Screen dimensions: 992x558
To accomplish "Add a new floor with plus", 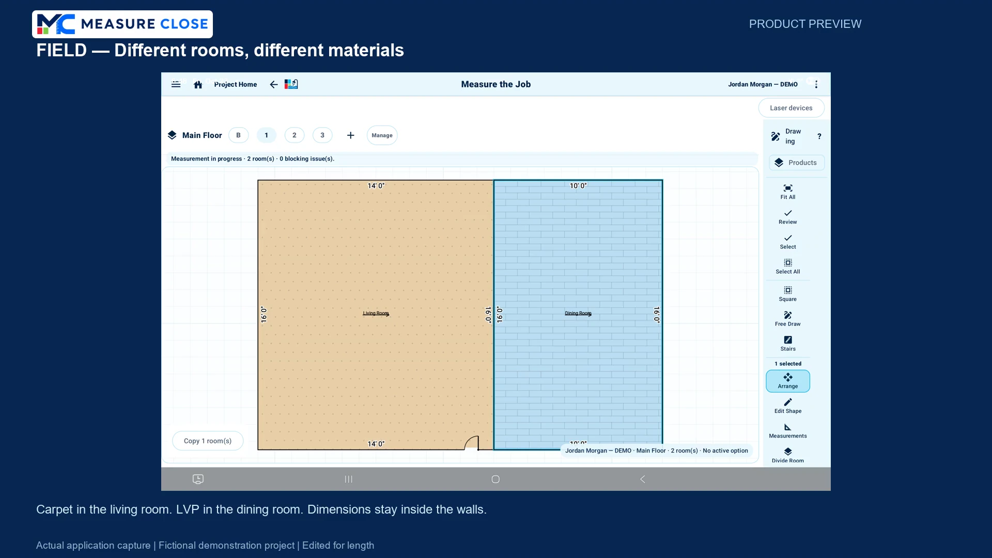I will click(x=350, y=135).
